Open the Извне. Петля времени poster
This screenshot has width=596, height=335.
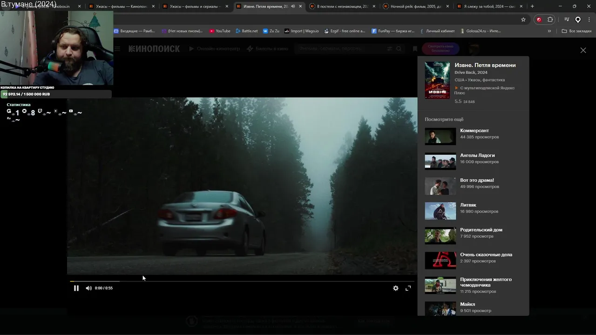(x=437, y=80)
